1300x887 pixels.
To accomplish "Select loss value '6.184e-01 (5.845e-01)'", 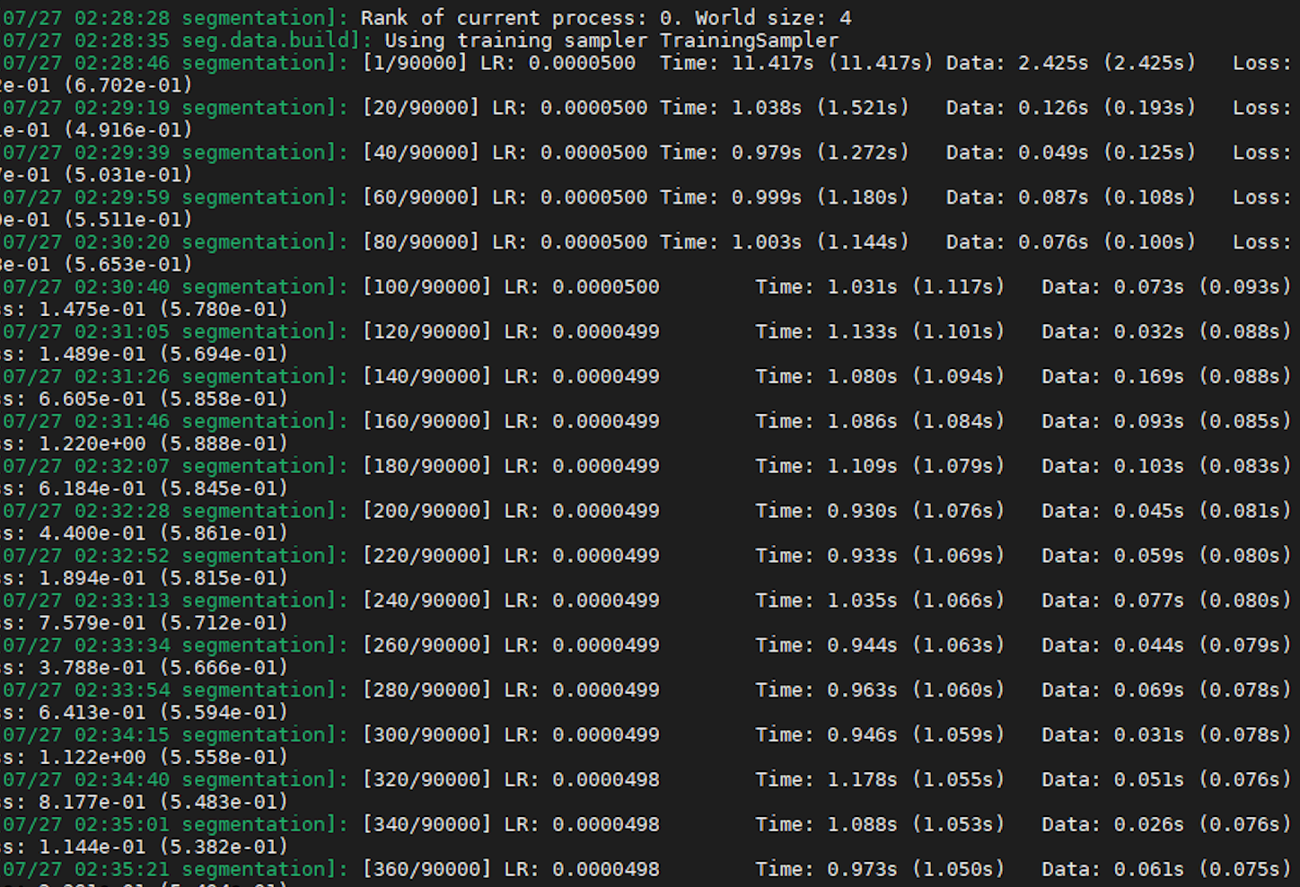I will pyautogui.click(x=163, y=489).
